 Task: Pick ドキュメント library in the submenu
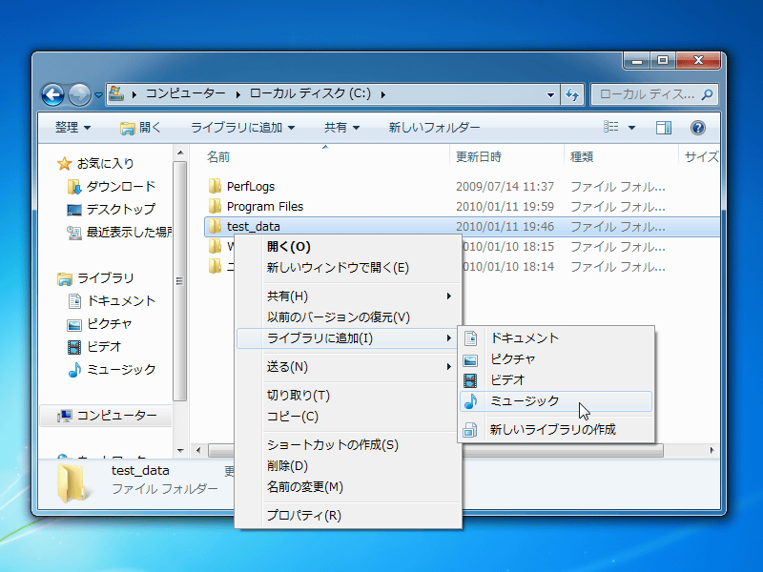click(x=556, y=338)
